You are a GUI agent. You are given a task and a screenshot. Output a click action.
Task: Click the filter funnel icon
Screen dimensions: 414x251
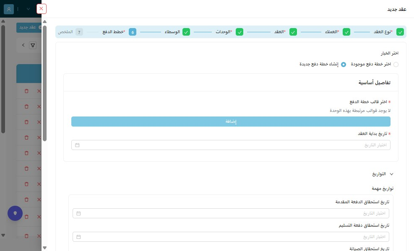pos(33,45)
